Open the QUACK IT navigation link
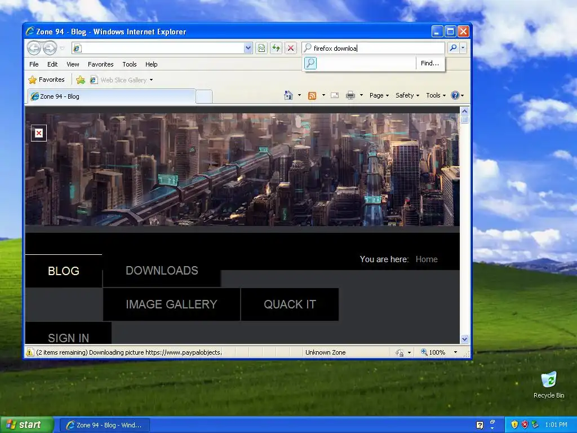This screenshot has width=577, height=433. 290,304
